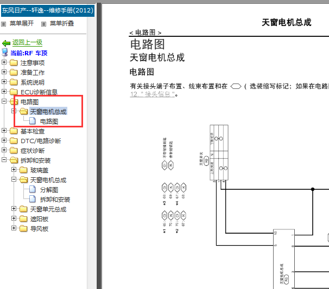Select the 系统说明 tree item
This screenshot has width=329, height=289.
coord(33,82)
